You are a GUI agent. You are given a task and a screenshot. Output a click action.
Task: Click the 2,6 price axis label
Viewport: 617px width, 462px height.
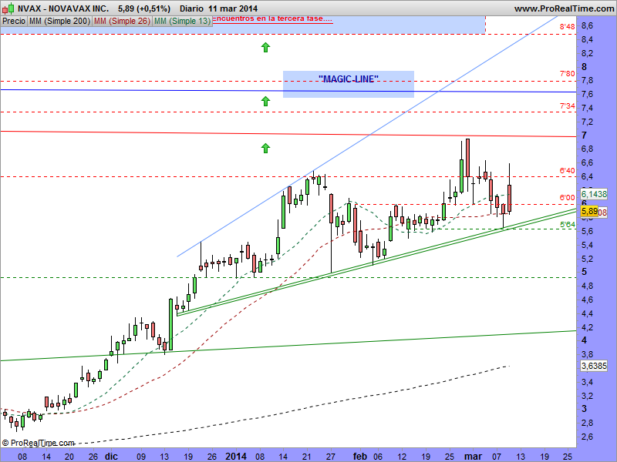pyautogui.click(x=587, y=437)
